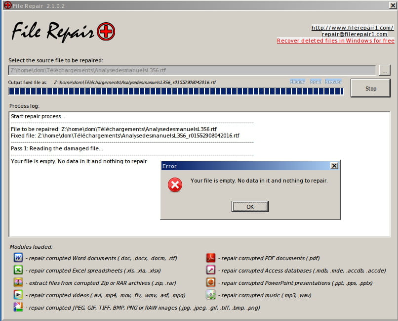Click the PDF documents repair icon
Screen dimensions: 398x321
211,258
